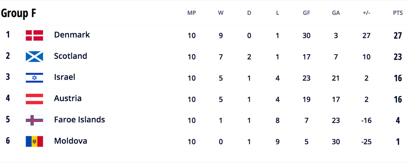Click the W wins column header

click(220, 13)
